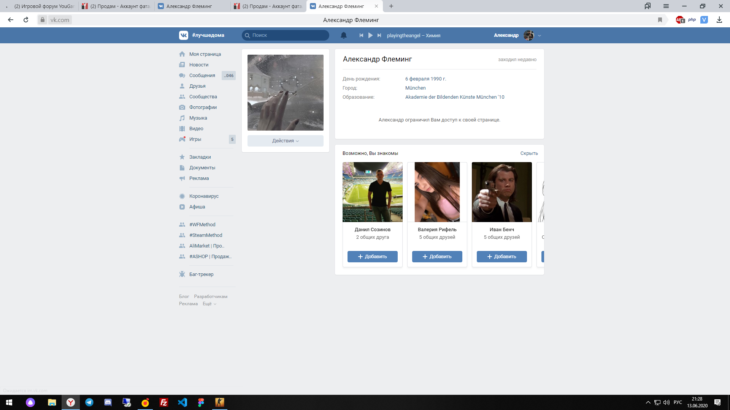
Task: Open Моя страница menu item
Action: pyautogui.click(x=205, y=54)
